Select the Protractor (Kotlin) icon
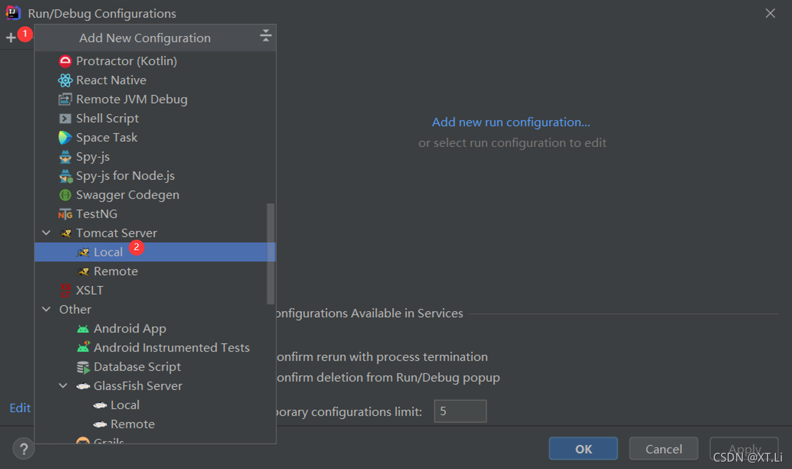Viewport: 792px width, 469px height. [65, 61]
